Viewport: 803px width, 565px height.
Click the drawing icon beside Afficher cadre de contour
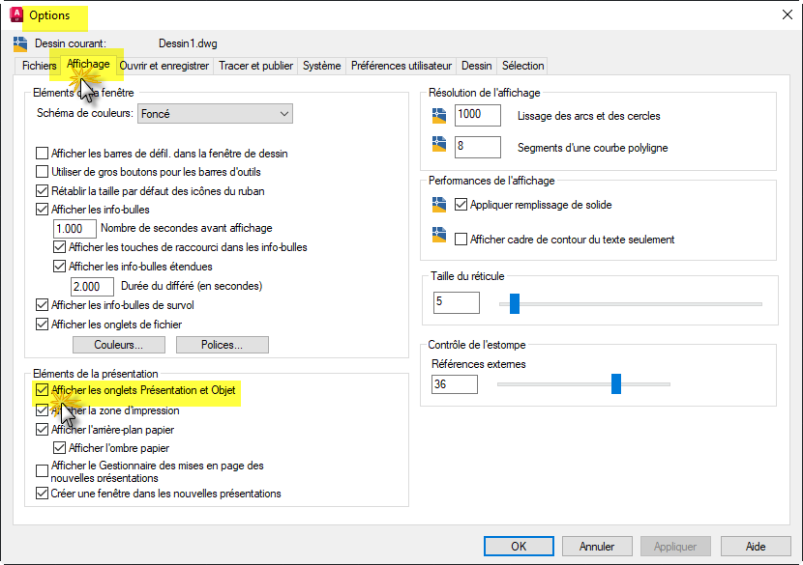point(441,238)
